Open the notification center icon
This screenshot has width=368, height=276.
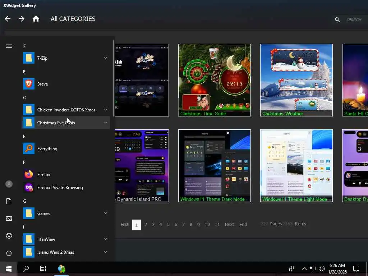(x=356, y=269)
